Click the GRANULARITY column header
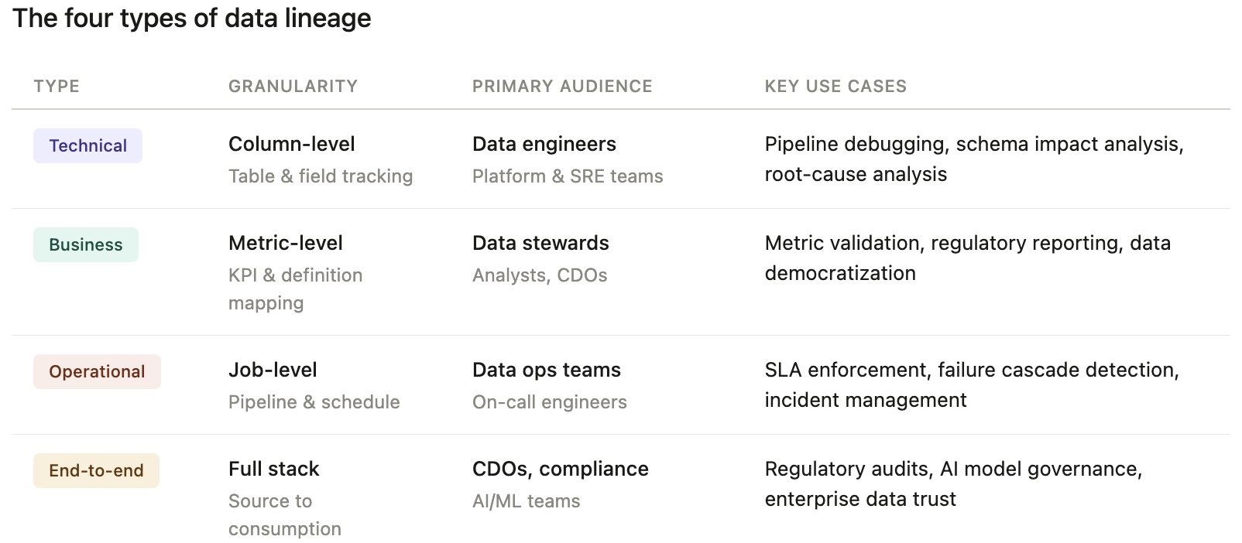 pos(293,86)
